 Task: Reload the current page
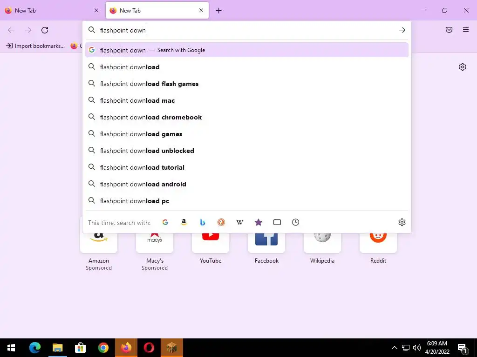pos(45,30)
